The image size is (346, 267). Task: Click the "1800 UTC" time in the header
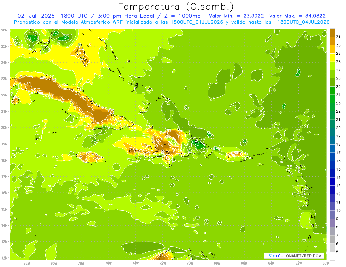[74, 16]
